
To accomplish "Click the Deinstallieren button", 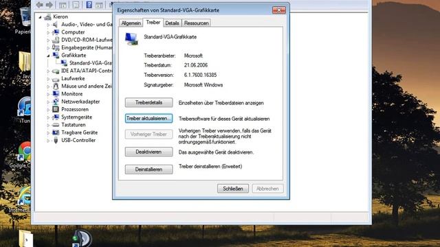I will click(148, 169).
